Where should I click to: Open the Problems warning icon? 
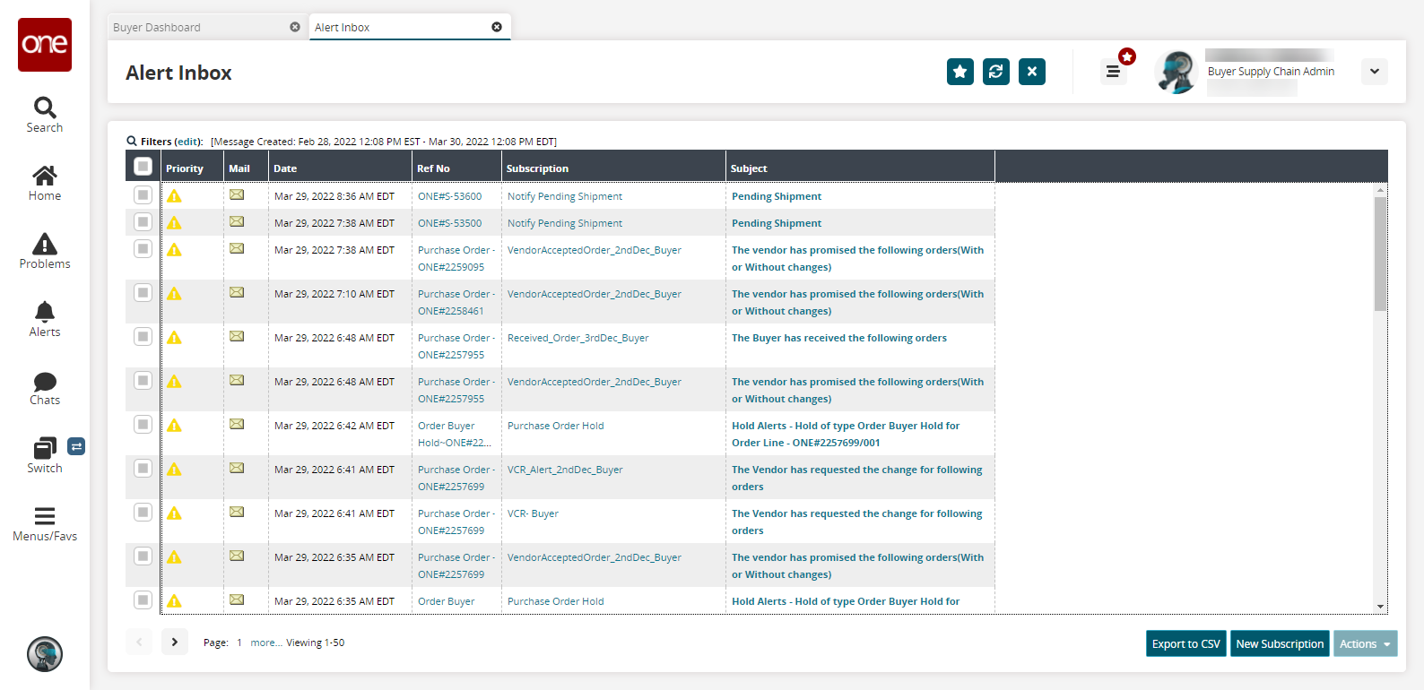[45, 245]
